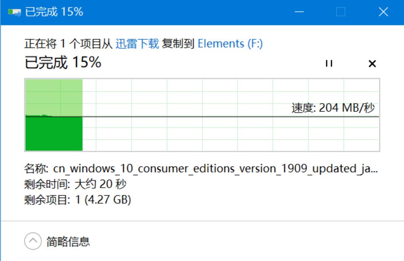Screen dimensions: 404x261
Task: Close the copy dialog window
Action: 383,12
